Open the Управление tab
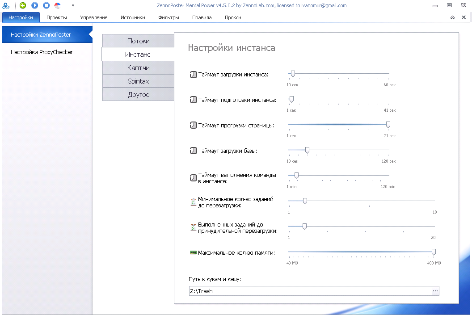The width and height of the screenshot is (472, 315). click(x=93, y=17)
